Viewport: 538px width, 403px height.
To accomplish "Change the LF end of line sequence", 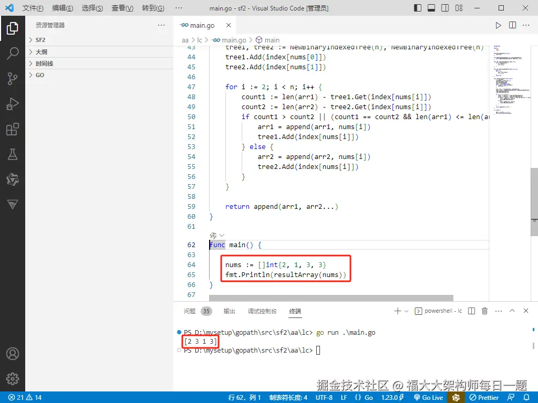I will click(x=344, y=397).
